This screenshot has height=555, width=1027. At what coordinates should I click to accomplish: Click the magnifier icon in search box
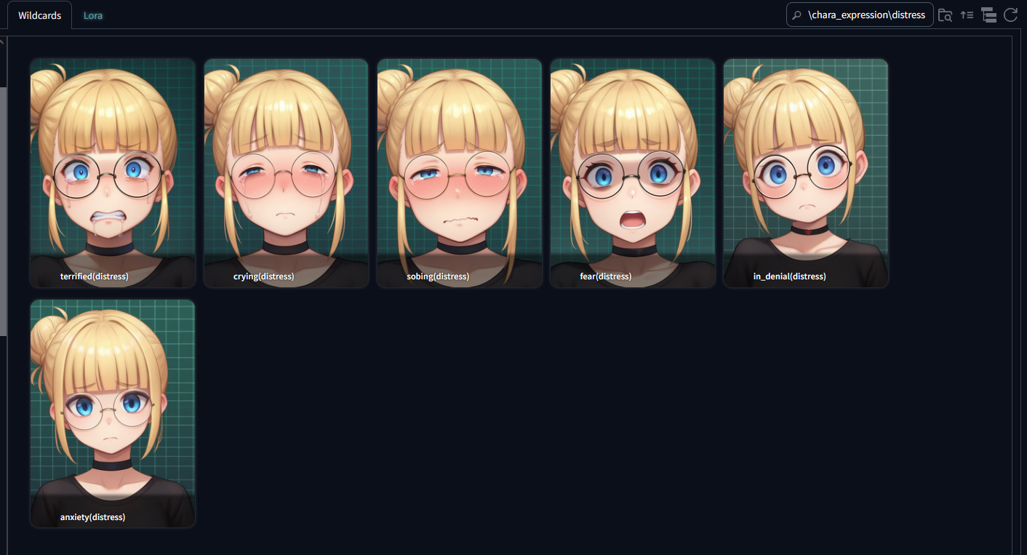click(x=797, y=15)
